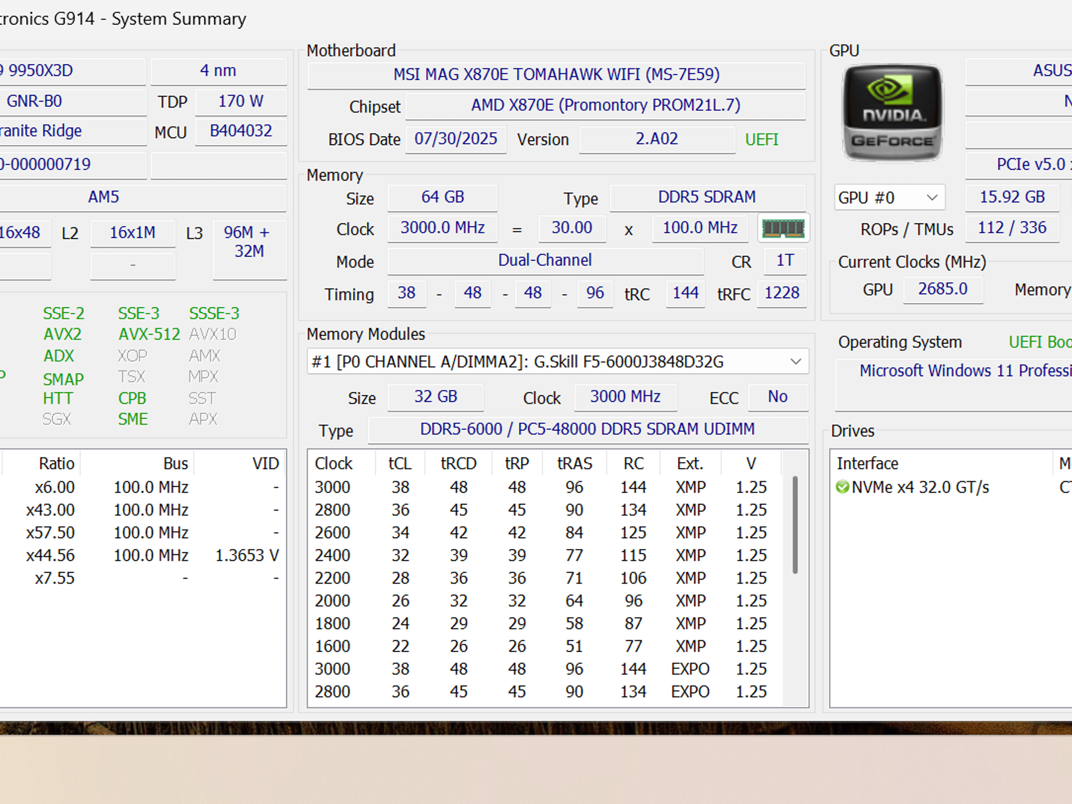Click the BIOS date field 07/30/2025
Viewport: 1072px width, 804px height.
[x=456, y=139]
